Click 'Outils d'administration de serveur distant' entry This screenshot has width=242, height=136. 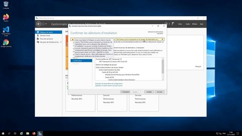coord(109,67)
